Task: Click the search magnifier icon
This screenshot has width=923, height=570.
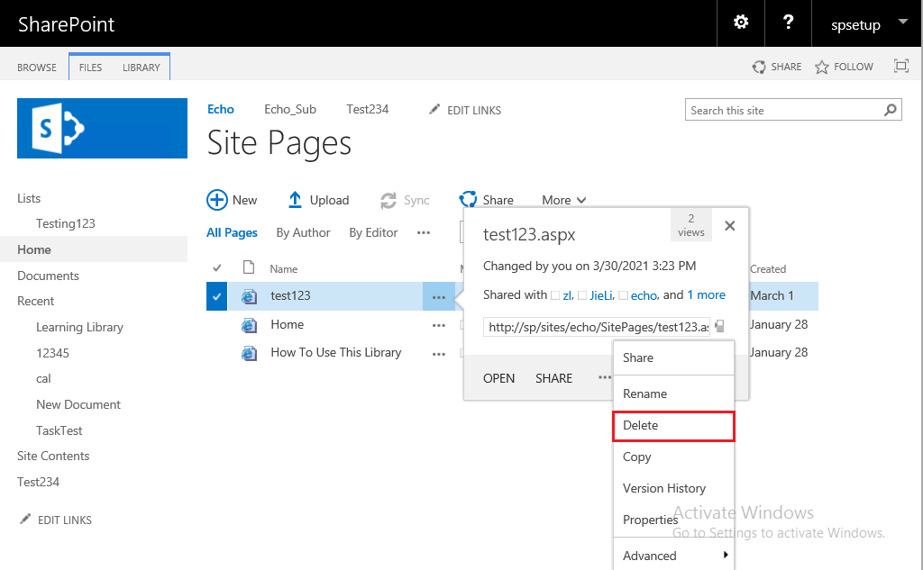Action: click(891, 110)
